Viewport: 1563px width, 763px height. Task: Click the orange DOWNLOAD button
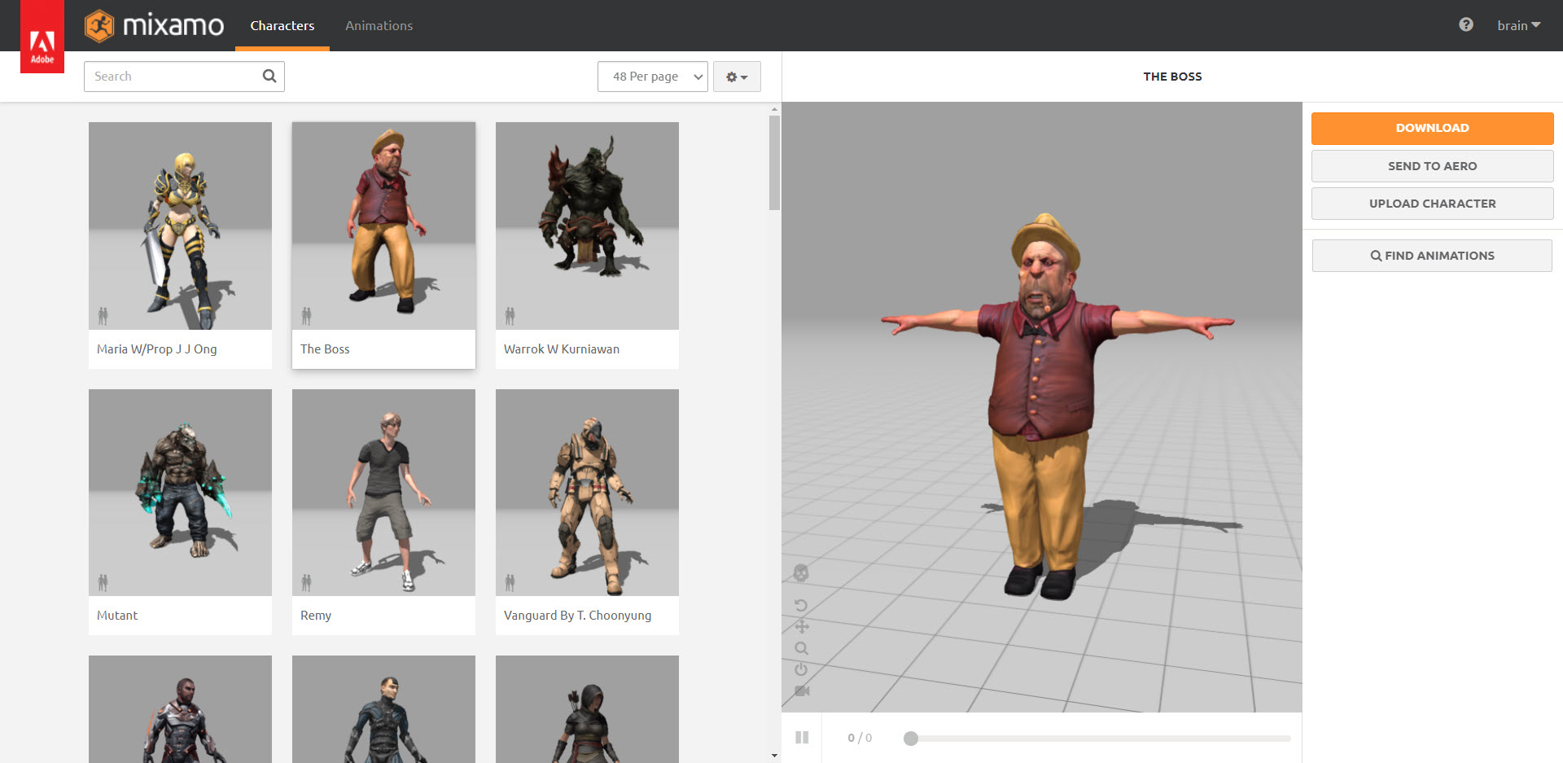point(1432,128)
